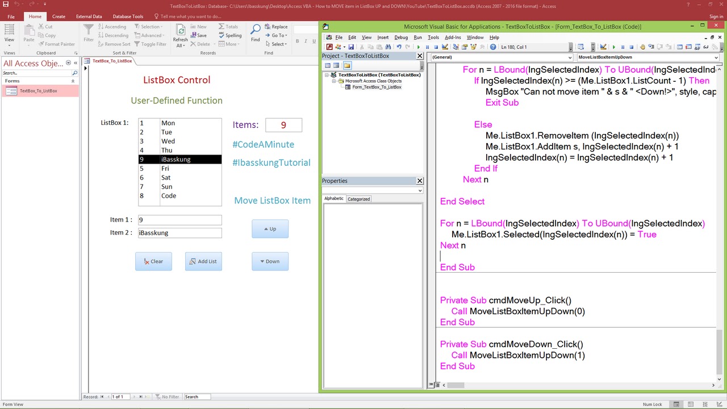Click the Break icon after the first Run arrow
Screen dimensions: 727x409
coord(427,47)
